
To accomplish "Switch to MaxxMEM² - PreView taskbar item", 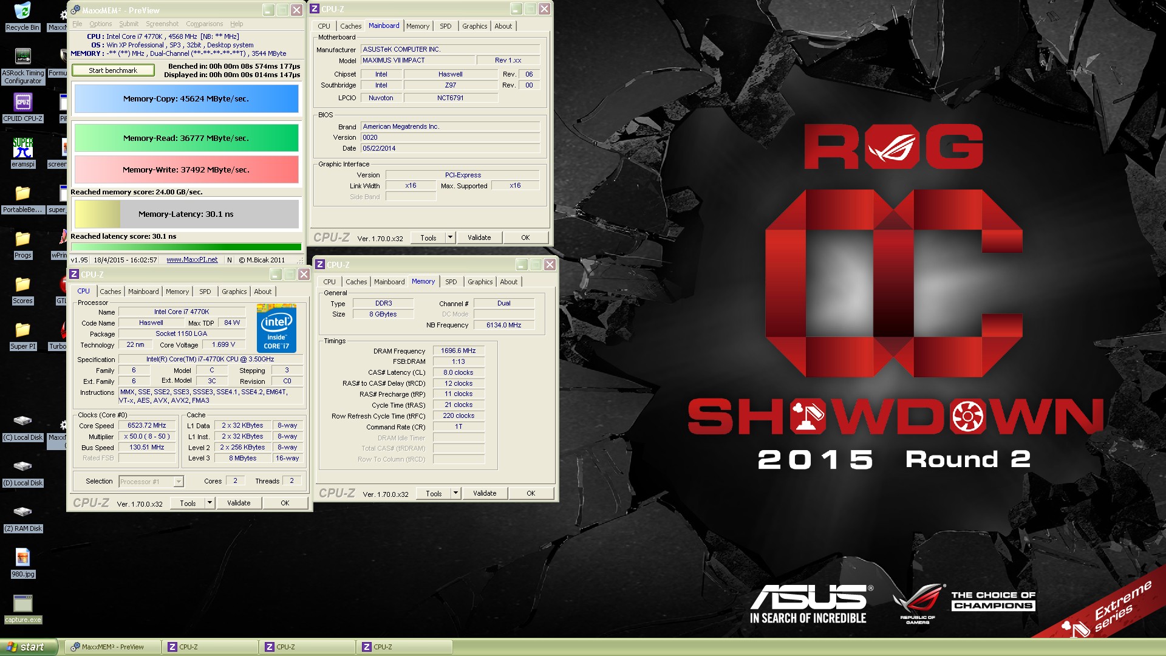I will click(113, 647).
